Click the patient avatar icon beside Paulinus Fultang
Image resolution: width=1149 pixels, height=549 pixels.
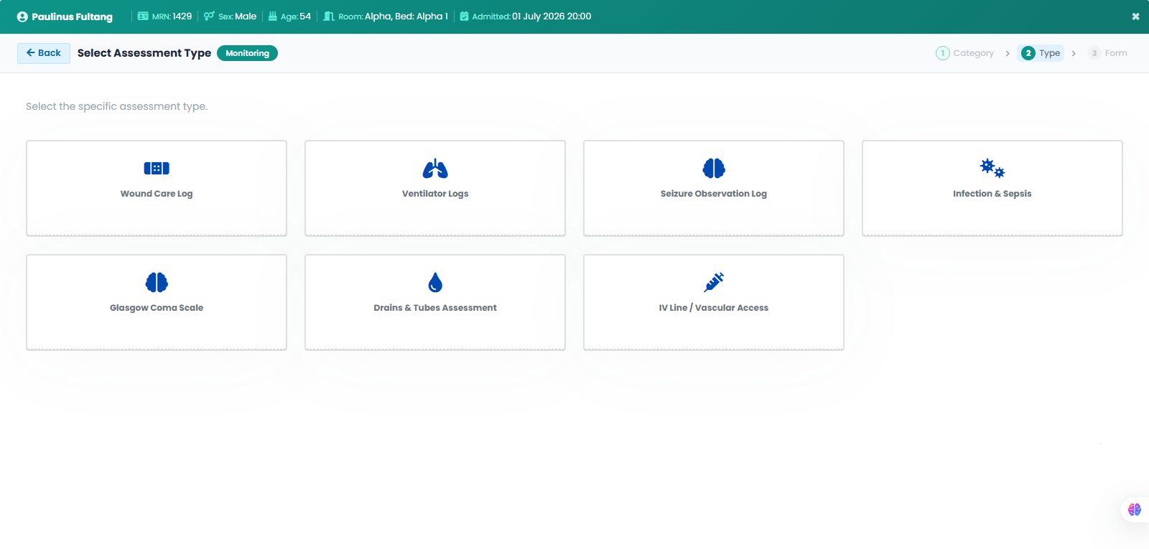[x=22, y=17]
